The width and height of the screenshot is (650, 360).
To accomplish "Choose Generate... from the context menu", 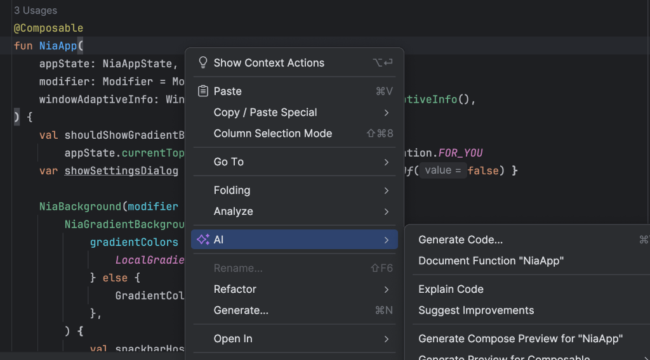I will coord(241,310).
